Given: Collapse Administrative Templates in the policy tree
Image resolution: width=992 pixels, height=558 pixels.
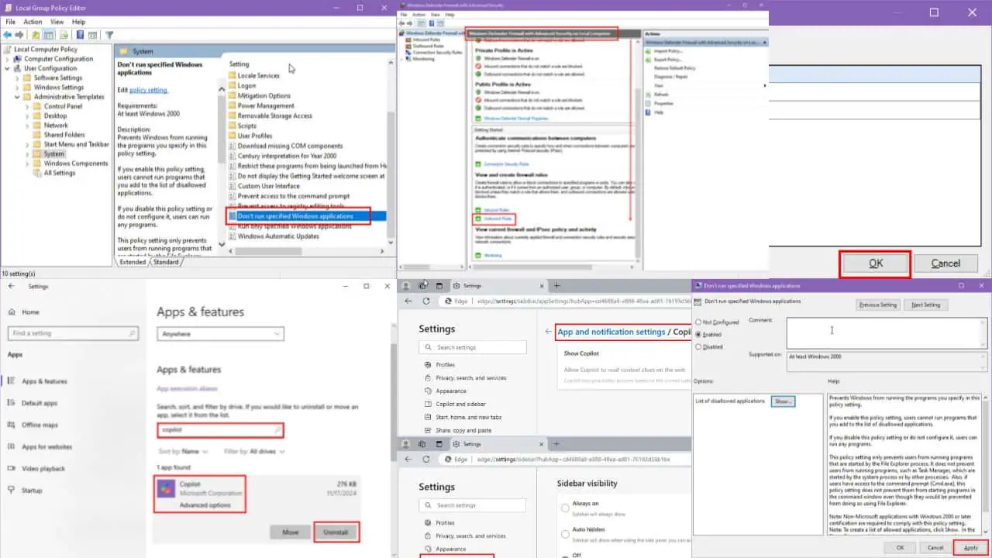Looking at the screenshot, I should [17, 97].
